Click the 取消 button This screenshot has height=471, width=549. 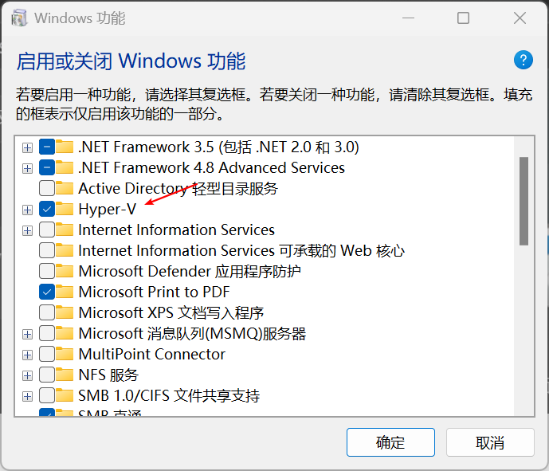pyautogui.click(x=489, y=442)
